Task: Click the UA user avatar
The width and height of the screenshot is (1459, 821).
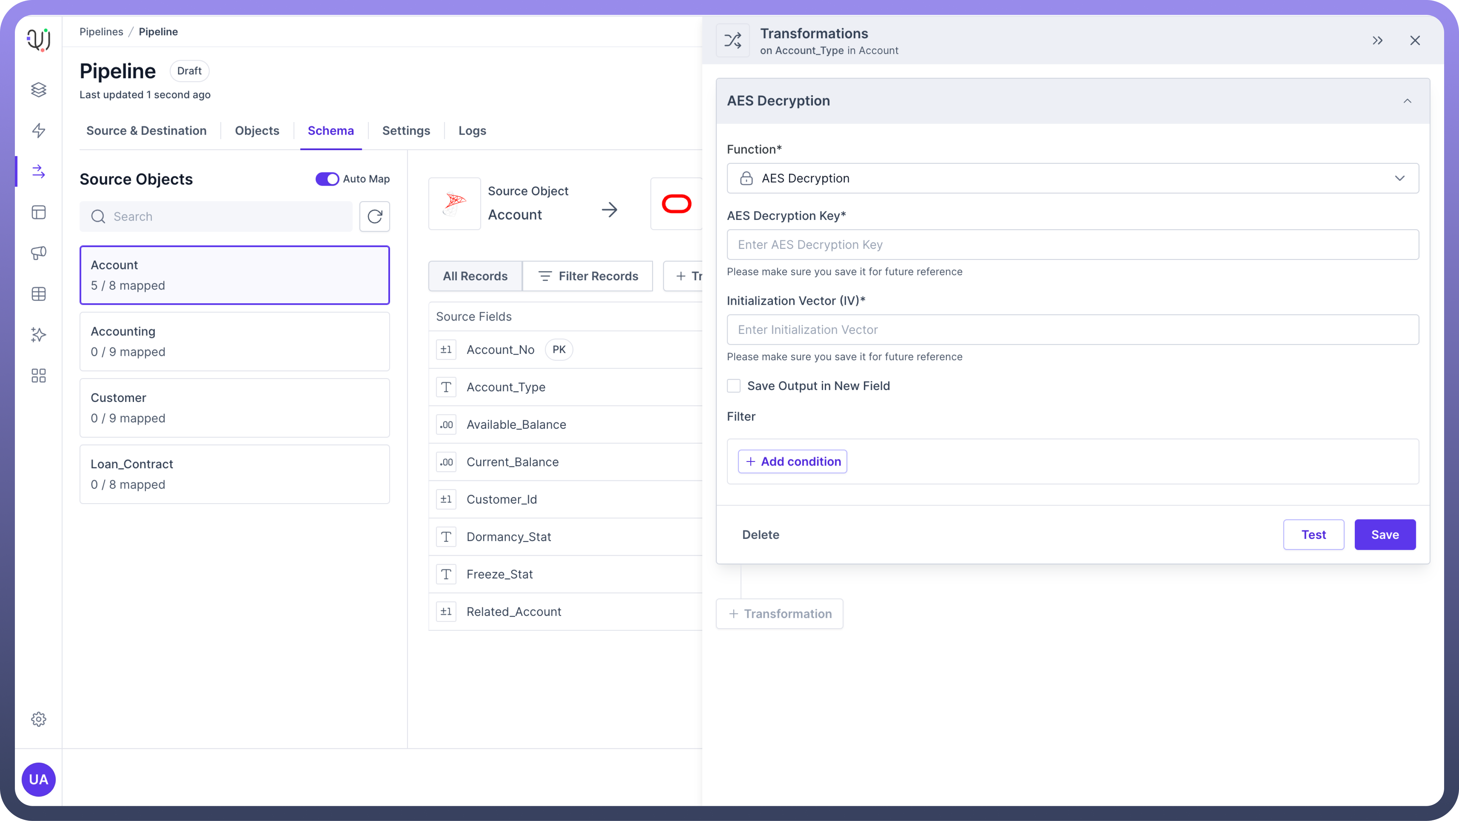Action: coord(38,779)
